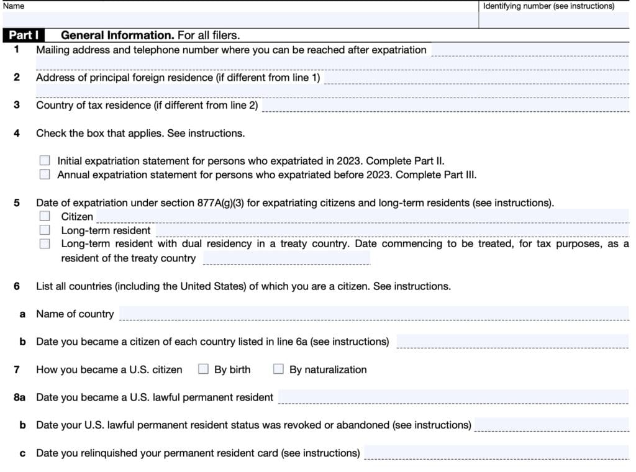
Task: Click the lawful permanent resident date field
Action: point(453,399)
